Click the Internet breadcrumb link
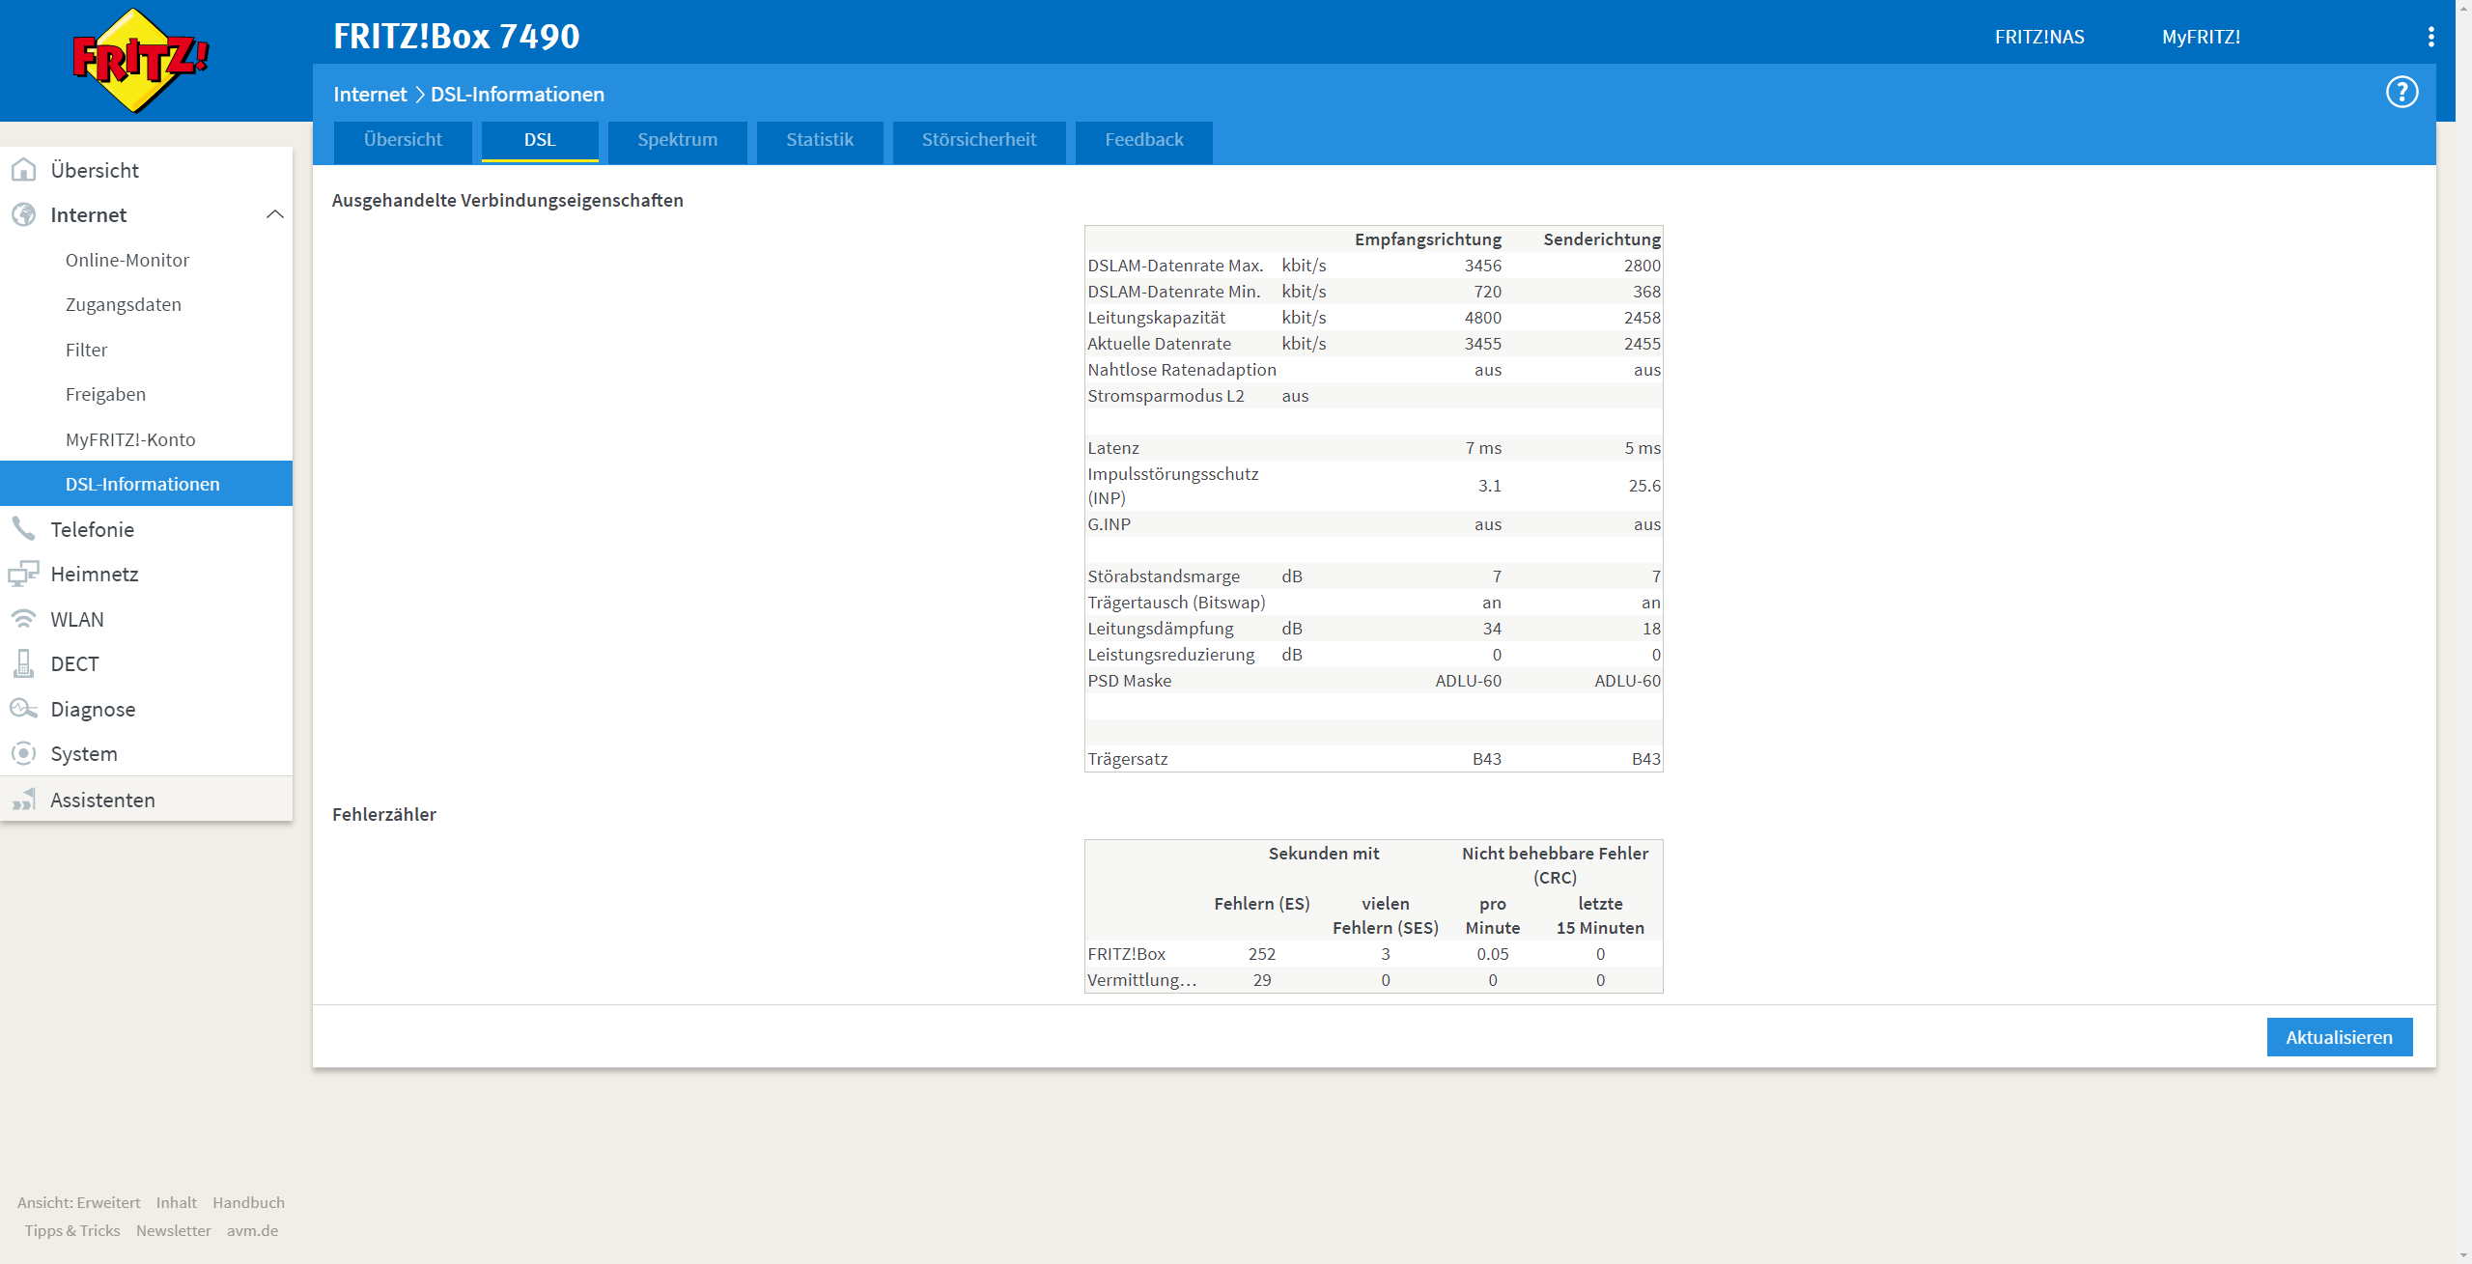This screenshot has height=1264, width=2472. point(370,95)
